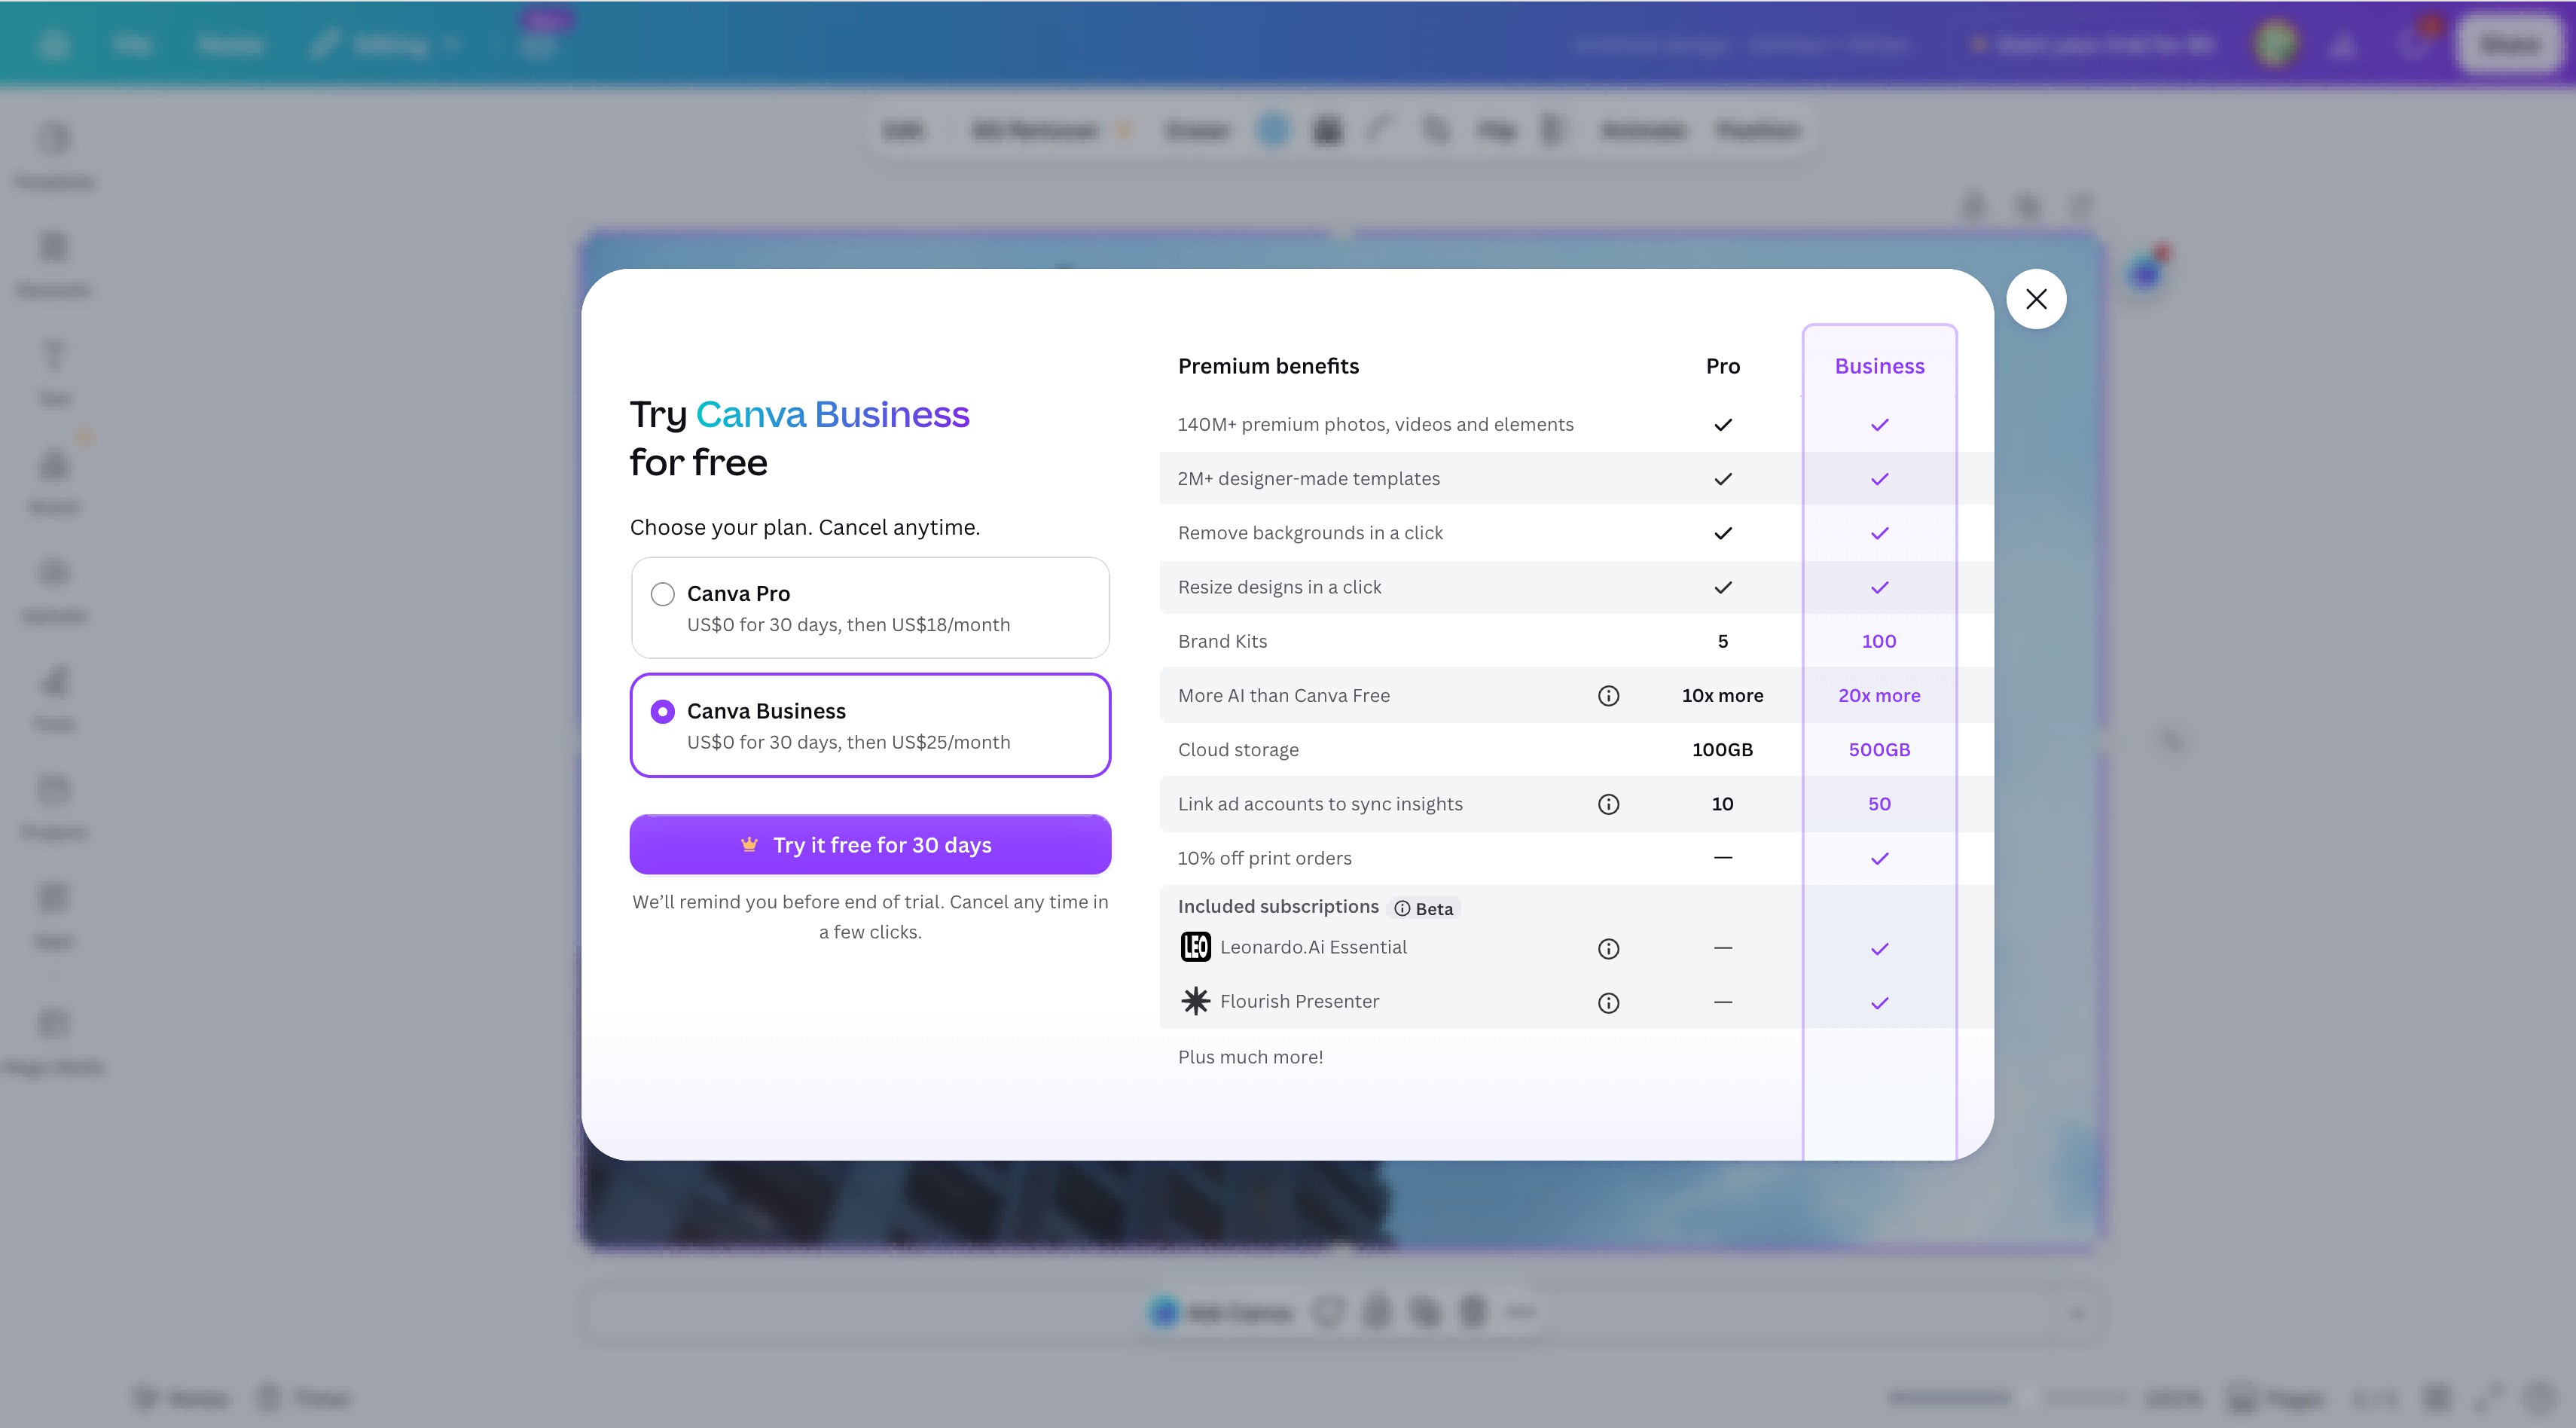Screen dimensions: 2576x1428
Task: Click Business checkmark for Resize designs
Action: click(x=1879, y=587)
